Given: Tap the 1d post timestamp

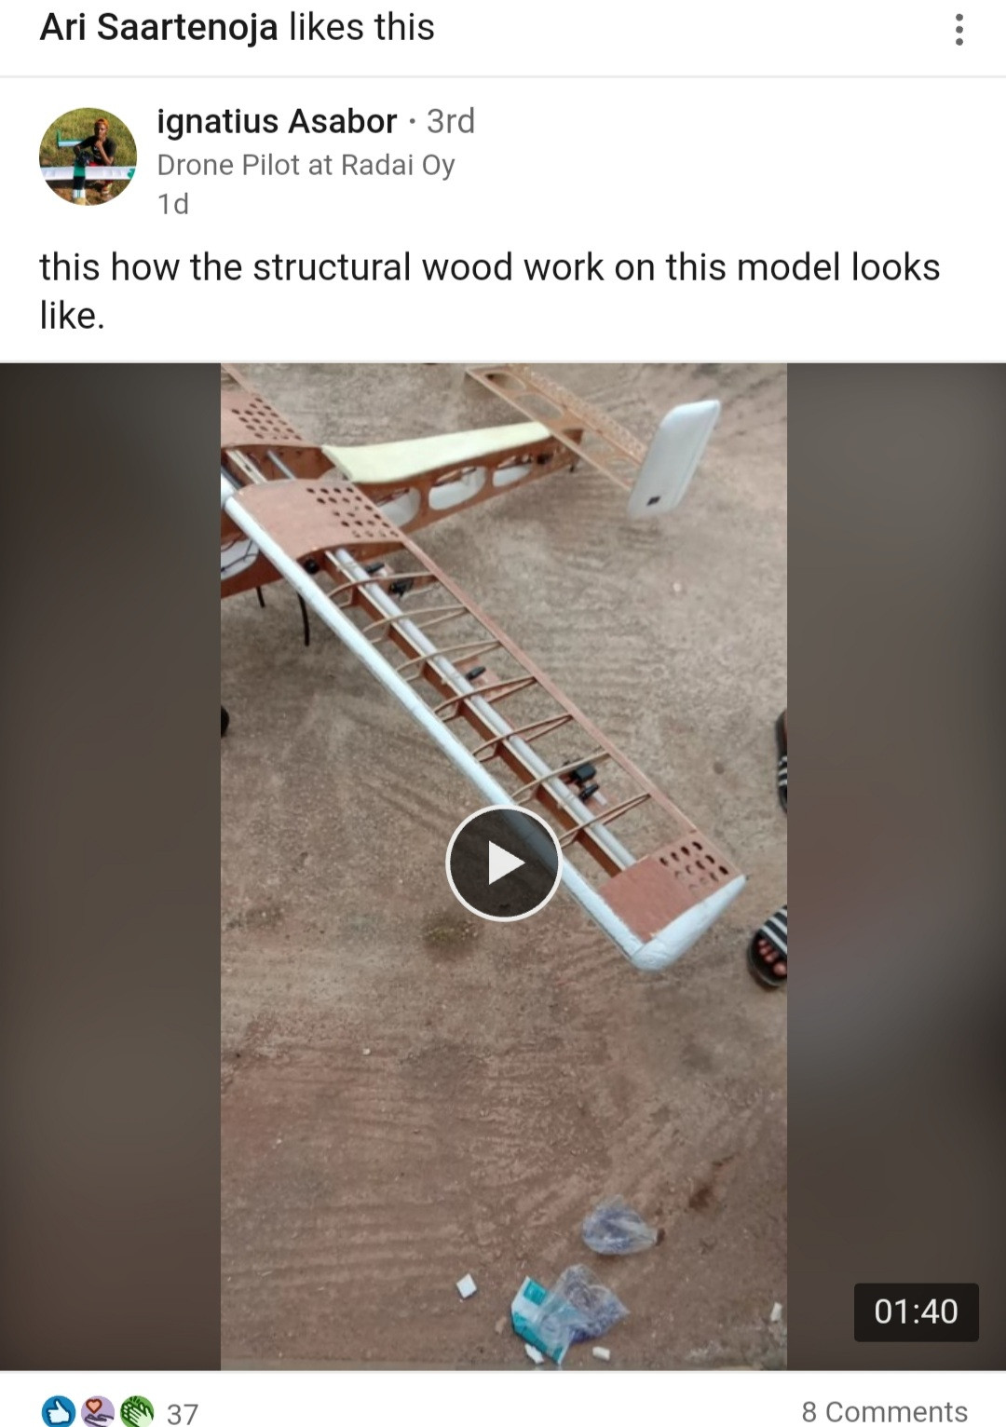Looking at the screenshot, I should [x=173, y=203].
